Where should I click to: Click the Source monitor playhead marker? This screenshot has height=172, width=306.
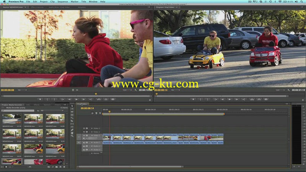pos(96,94)
